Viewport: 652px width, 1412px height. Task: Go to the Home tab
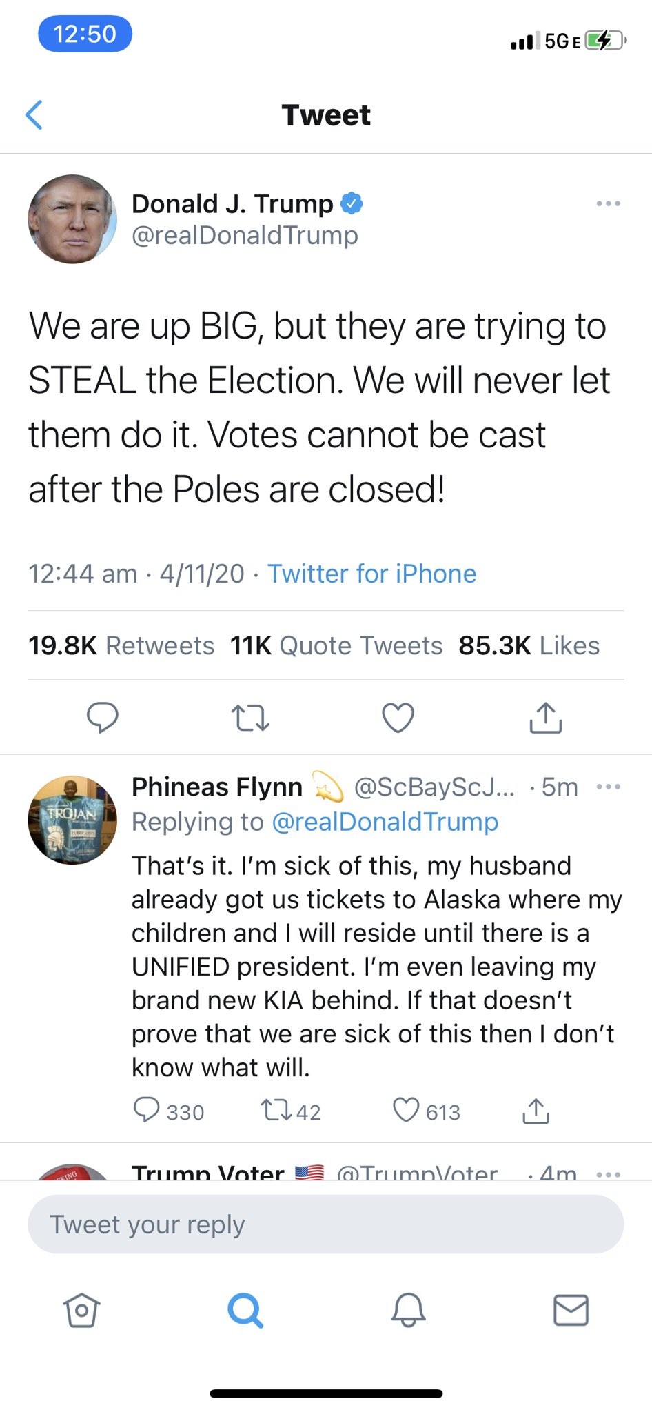tap(81, 1310)
